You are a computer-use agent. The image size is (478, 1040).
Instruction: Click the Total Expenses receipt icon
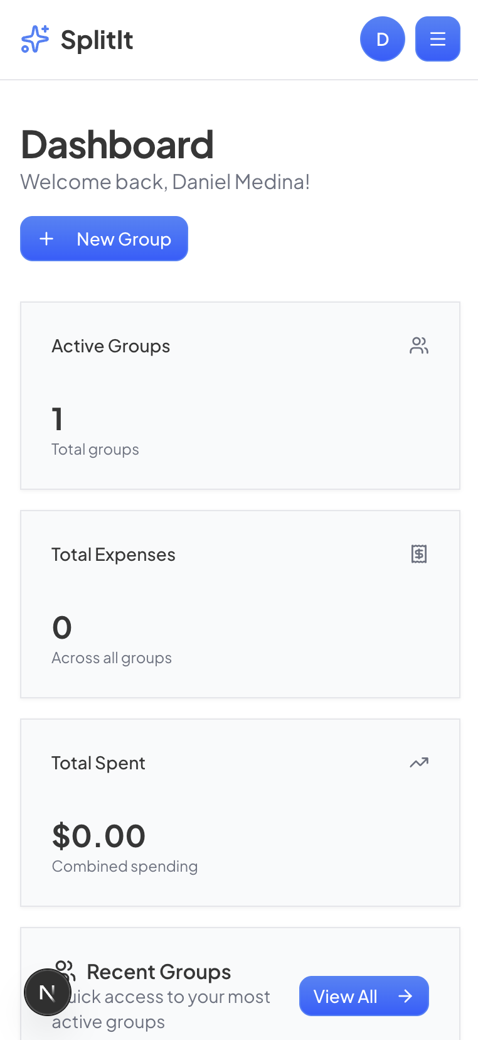pos(419,554)
